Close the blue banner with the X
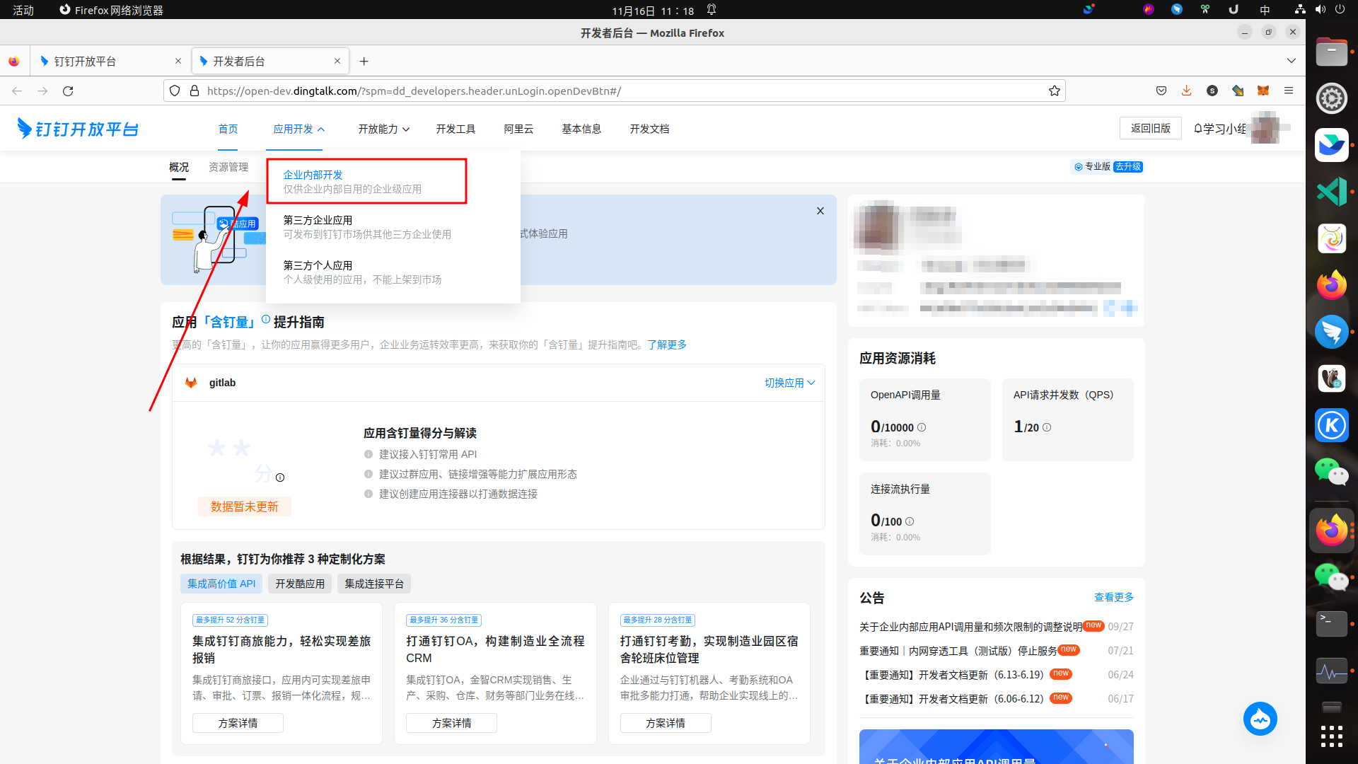 [820, 211]
